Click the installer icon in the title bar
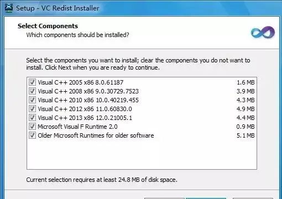282x199 pixels. click(9, 8)
